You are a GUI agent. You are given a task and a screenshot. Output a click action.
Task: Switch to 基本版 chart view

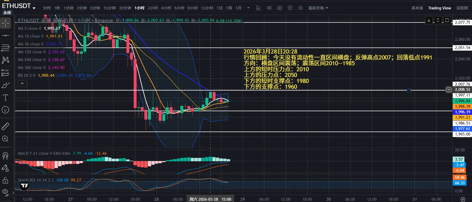pos(417,8)
